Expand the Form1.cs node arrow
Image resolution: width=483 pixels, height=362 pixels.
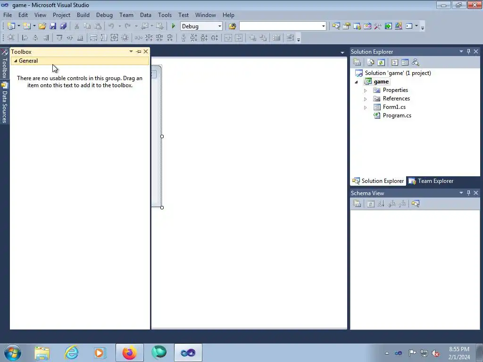tap(366, 107)
